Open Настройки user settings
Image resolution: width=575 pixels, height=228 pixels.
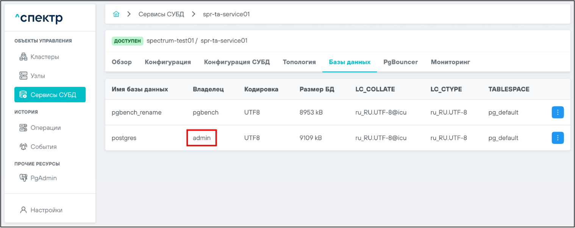click(x=41, y=210)
